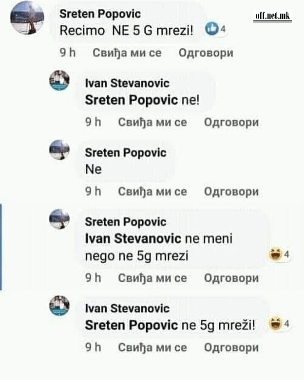Open the off.net.mk link
Viewport: 304px width, 380px height.
pyautogui.click(x=272, y=16)
